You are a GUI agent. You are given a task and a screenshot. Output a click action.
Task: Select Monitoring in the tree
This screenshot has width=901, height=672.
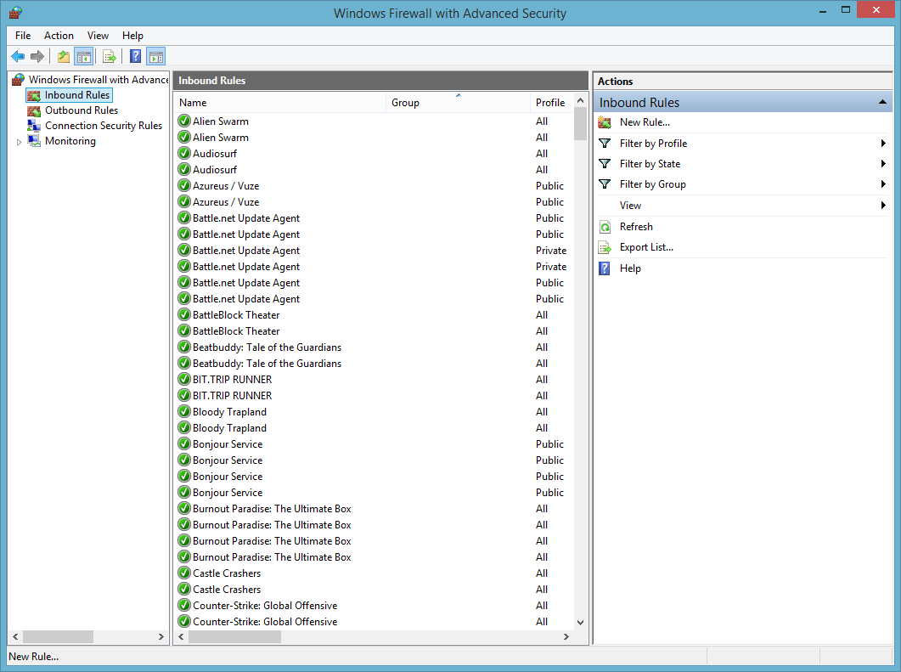pyautogui.click(x=70, y=141)
